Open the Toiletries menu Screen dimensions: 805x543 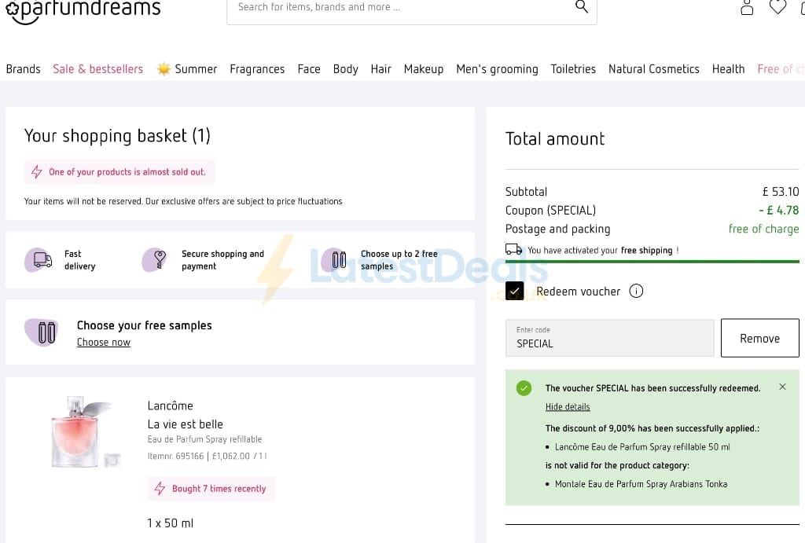point(573,69)
